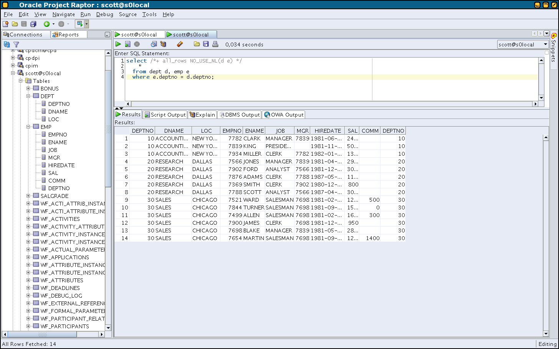559x349 pixels.
Task: Select the Connections tab
Action: point(26,35)
